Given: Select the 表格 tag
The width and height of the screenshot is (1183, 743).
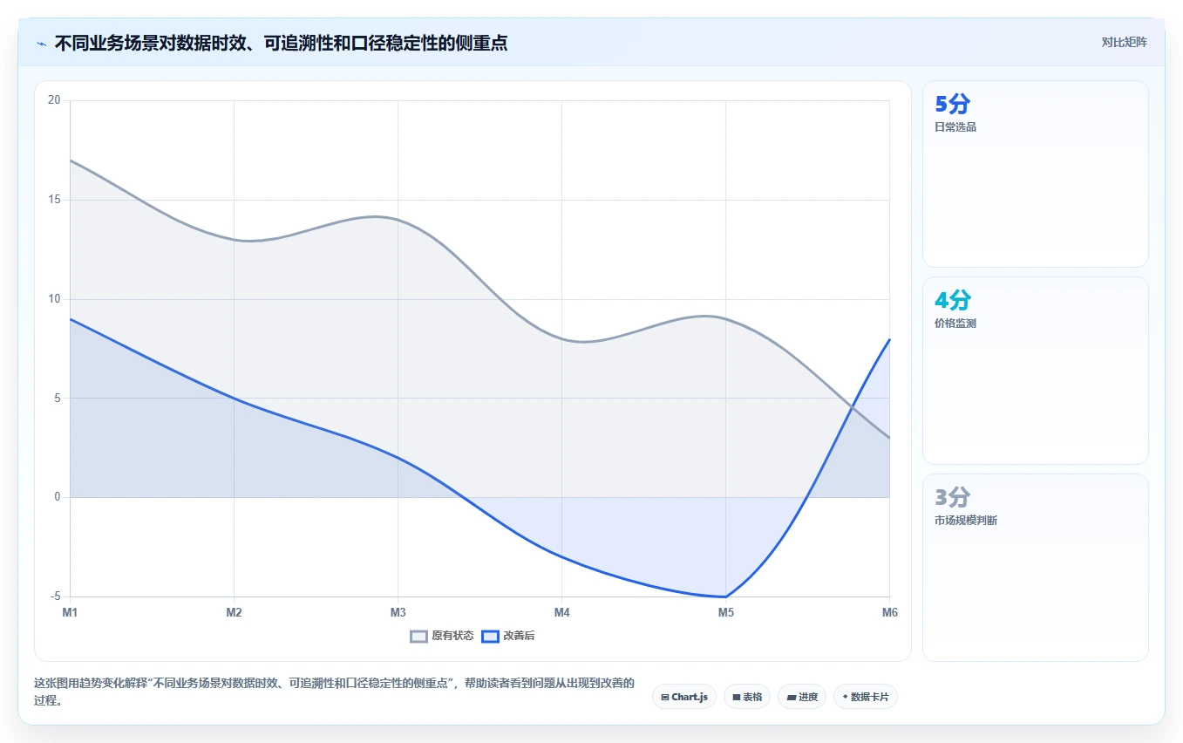Looking at the screenshot, I should click(x=747, y=697).
